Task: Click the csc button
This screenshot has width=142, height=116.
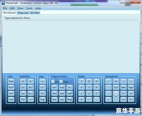Action: point(62,99)
